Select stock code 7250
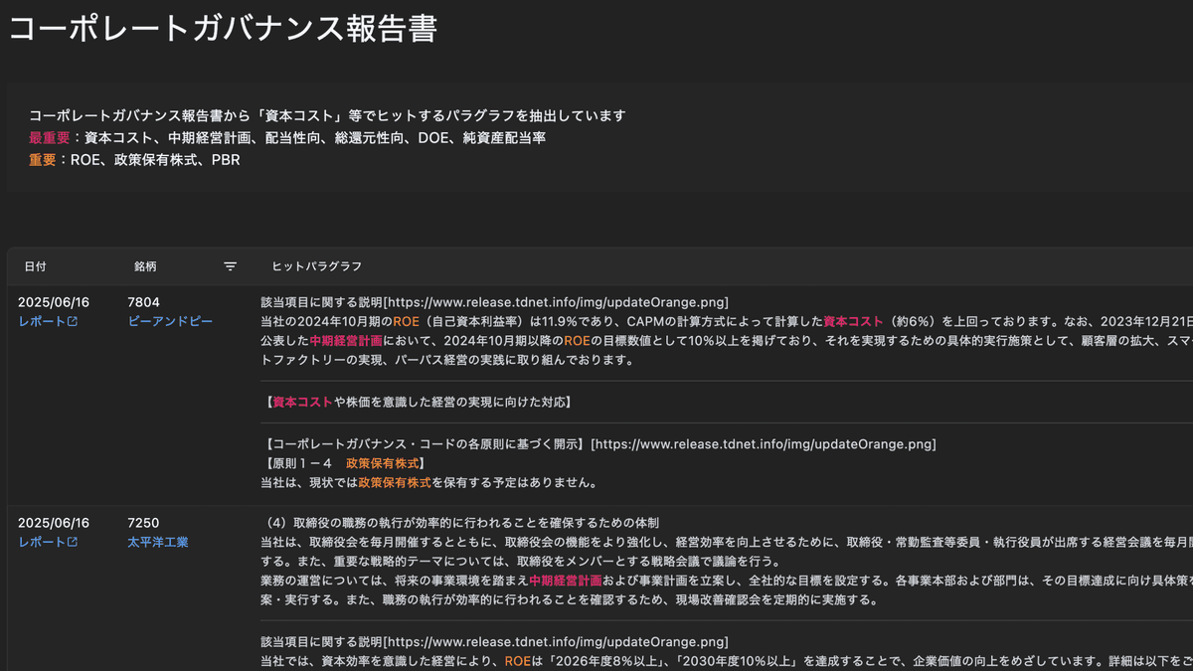 coord(143,523)
